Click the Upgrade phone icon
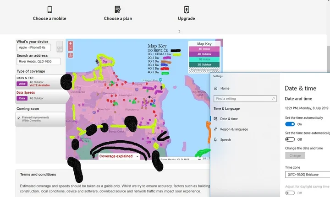 tap(187, 10)
